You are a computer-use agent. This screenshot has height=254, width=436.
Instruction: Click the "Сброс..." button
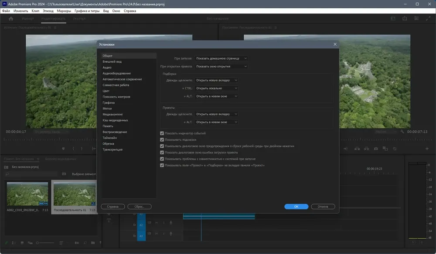click(139, 207)
